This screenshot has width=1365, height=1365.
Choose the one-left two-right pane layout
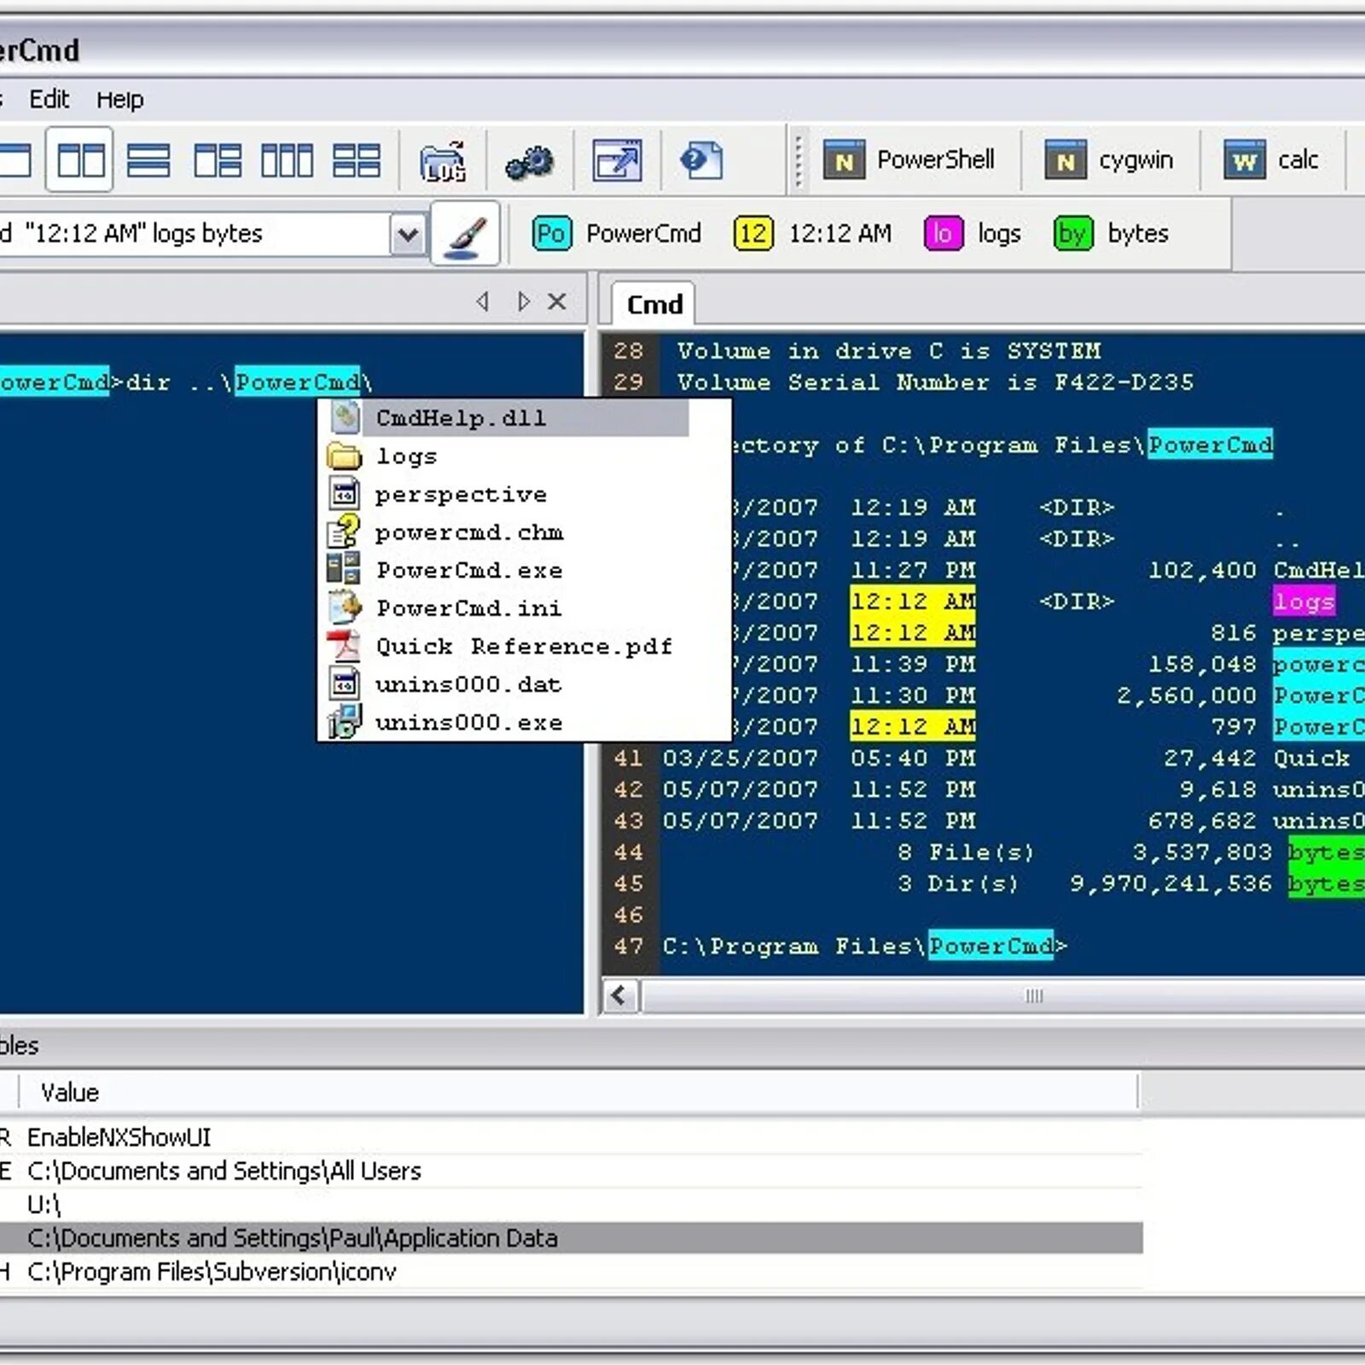[217, 160]
